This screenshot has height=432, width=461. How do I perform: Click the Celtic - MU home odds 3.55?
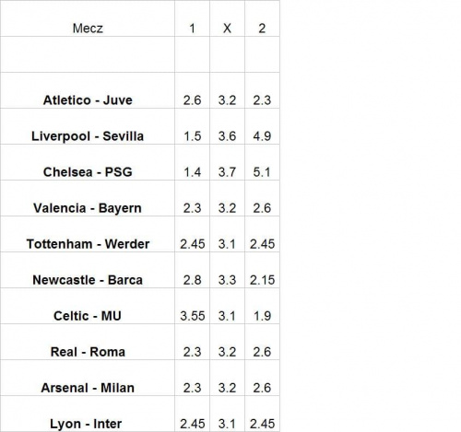click(x=193, y=306)
